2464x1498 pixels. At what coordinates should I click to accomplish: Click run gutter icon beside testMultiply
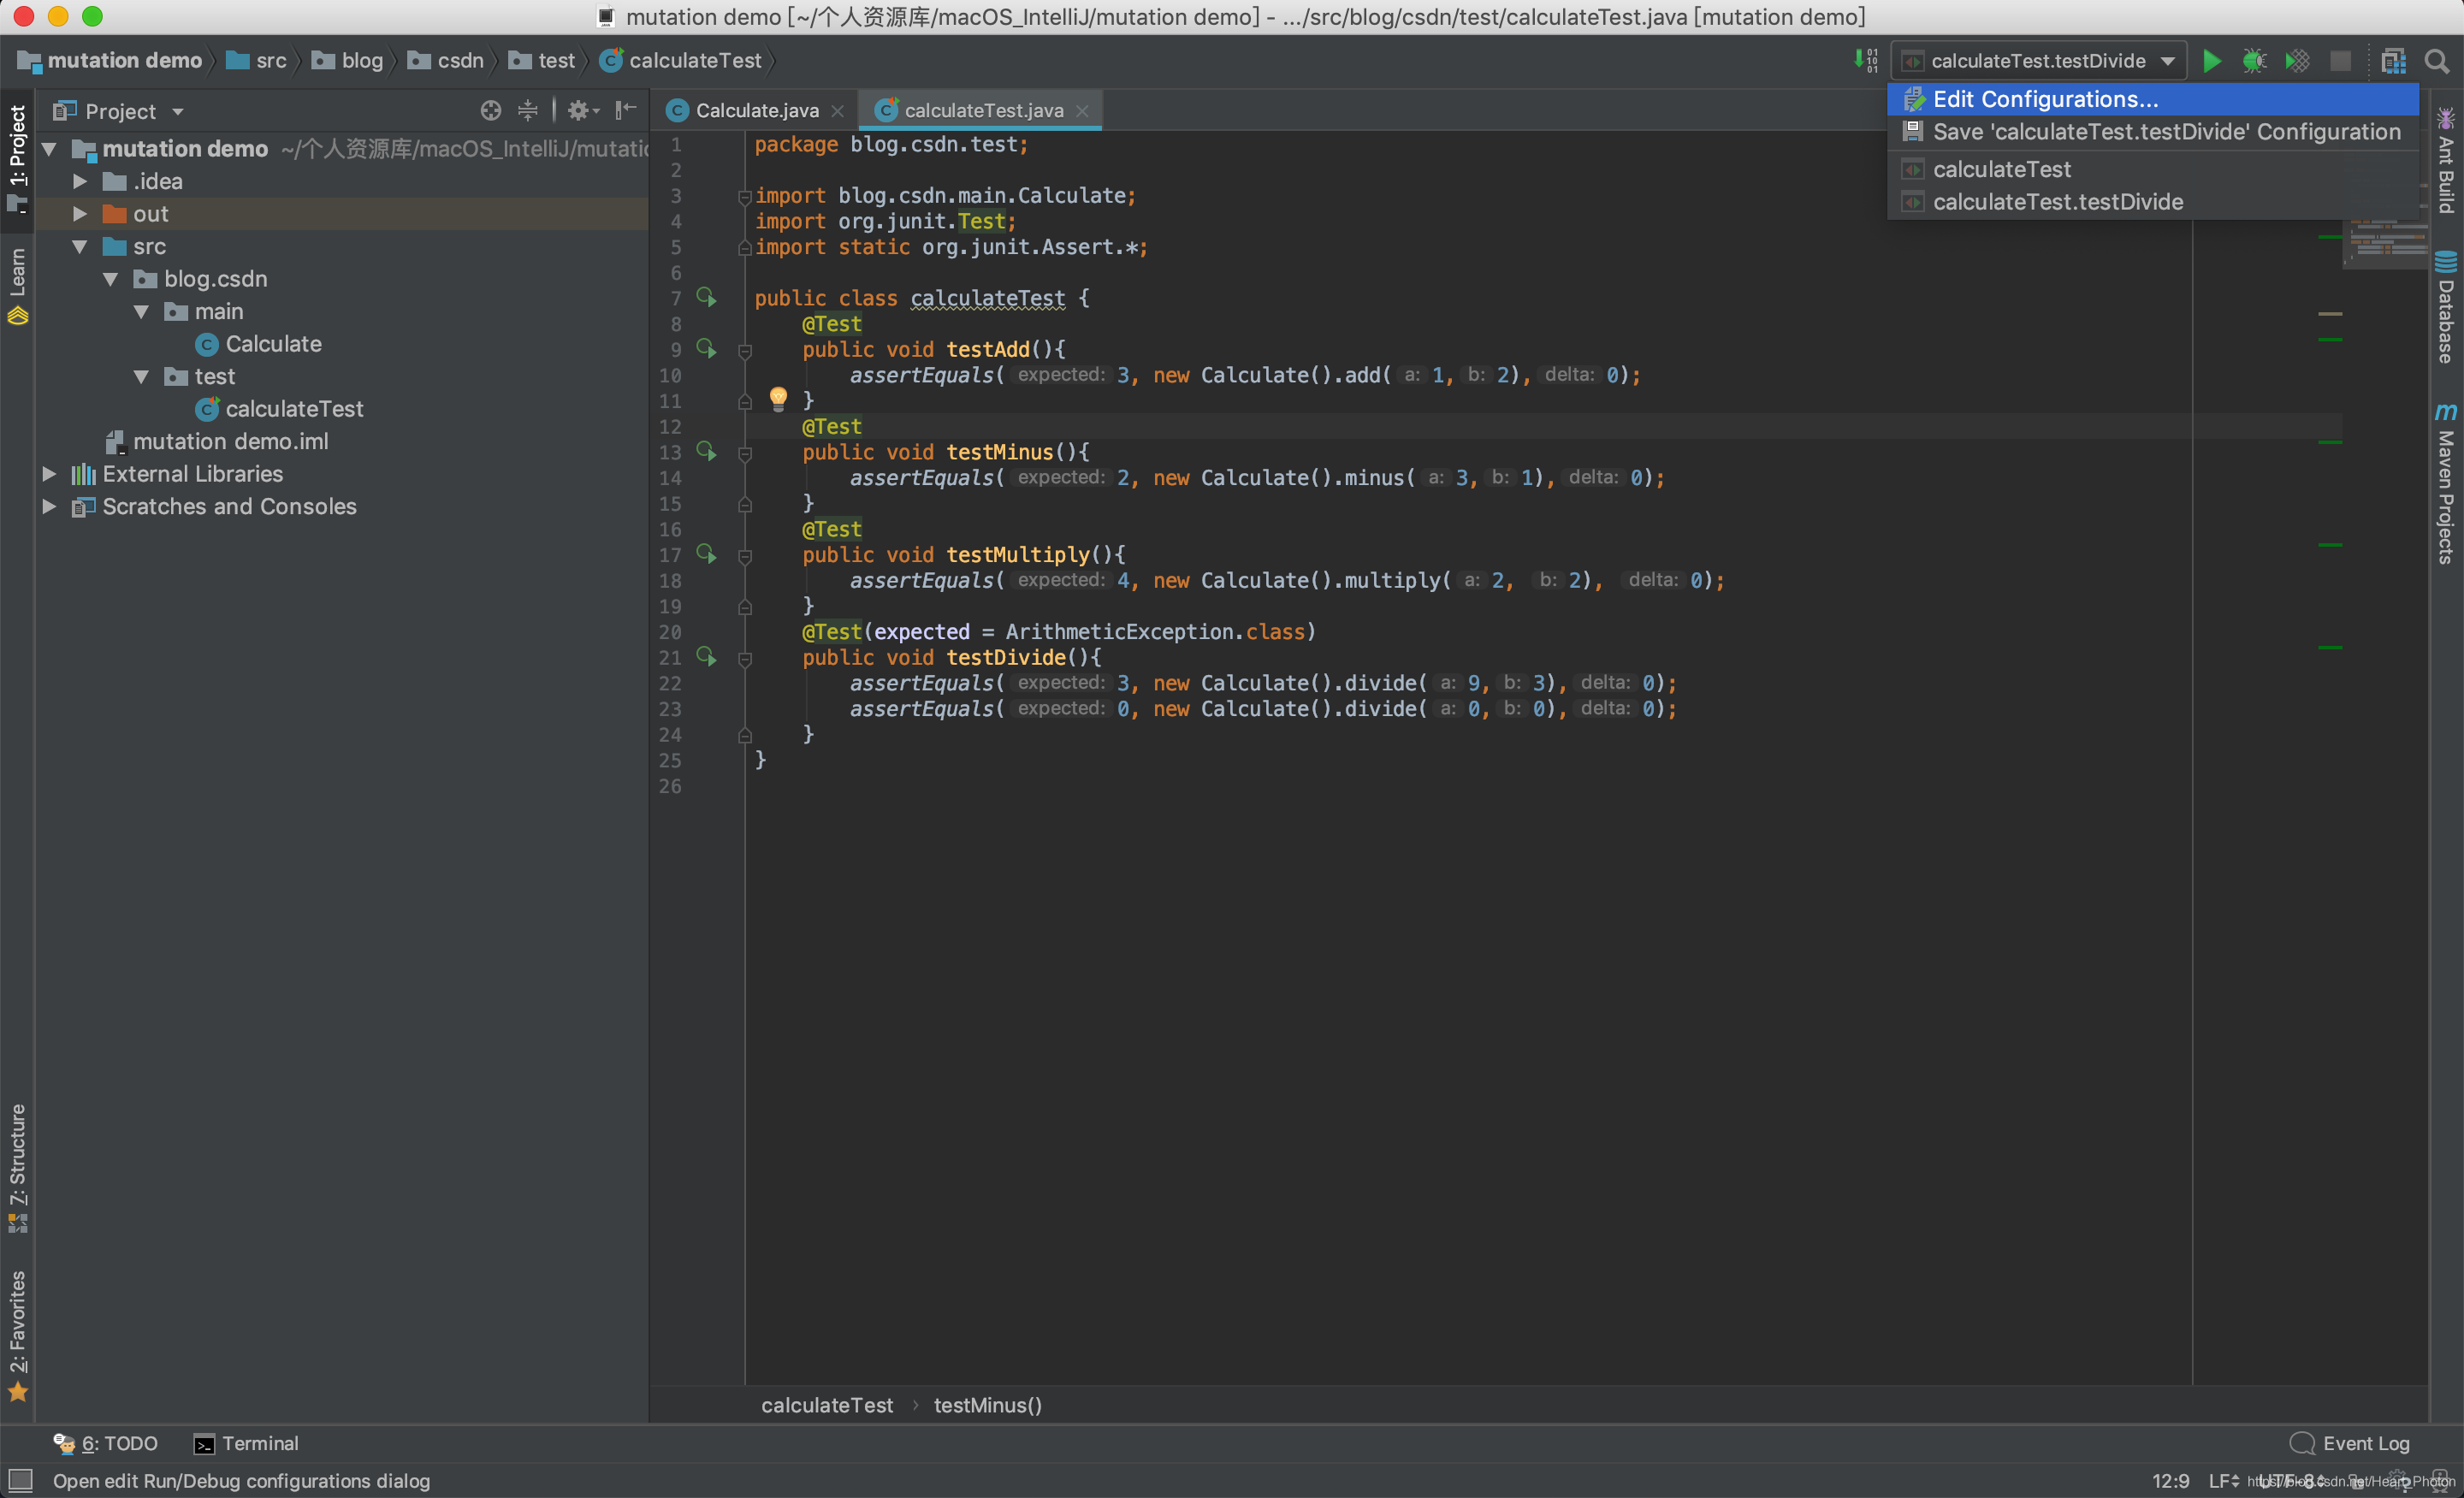point(706,554)
